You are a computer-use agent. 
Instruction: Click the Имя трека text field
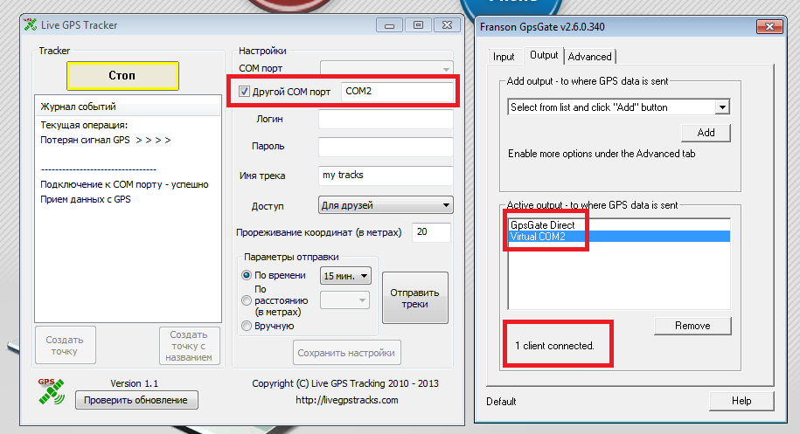pyautogui.click(x=386, y=176)
